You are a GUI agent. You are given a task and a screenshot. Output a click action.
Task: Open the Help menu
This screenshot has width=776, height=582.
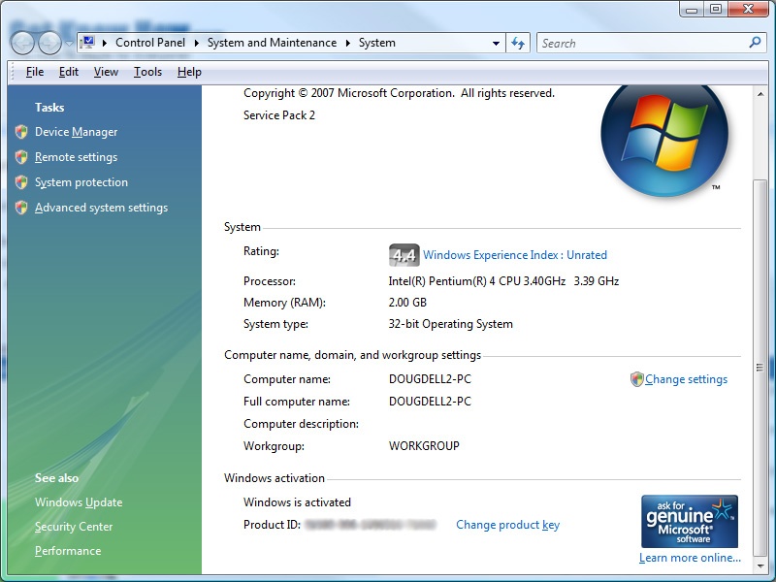189,72
